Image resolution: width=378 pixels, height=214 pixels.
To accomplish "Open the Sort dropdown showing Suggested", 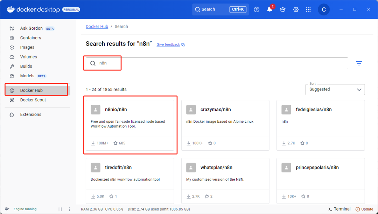I will pos(335,90).
